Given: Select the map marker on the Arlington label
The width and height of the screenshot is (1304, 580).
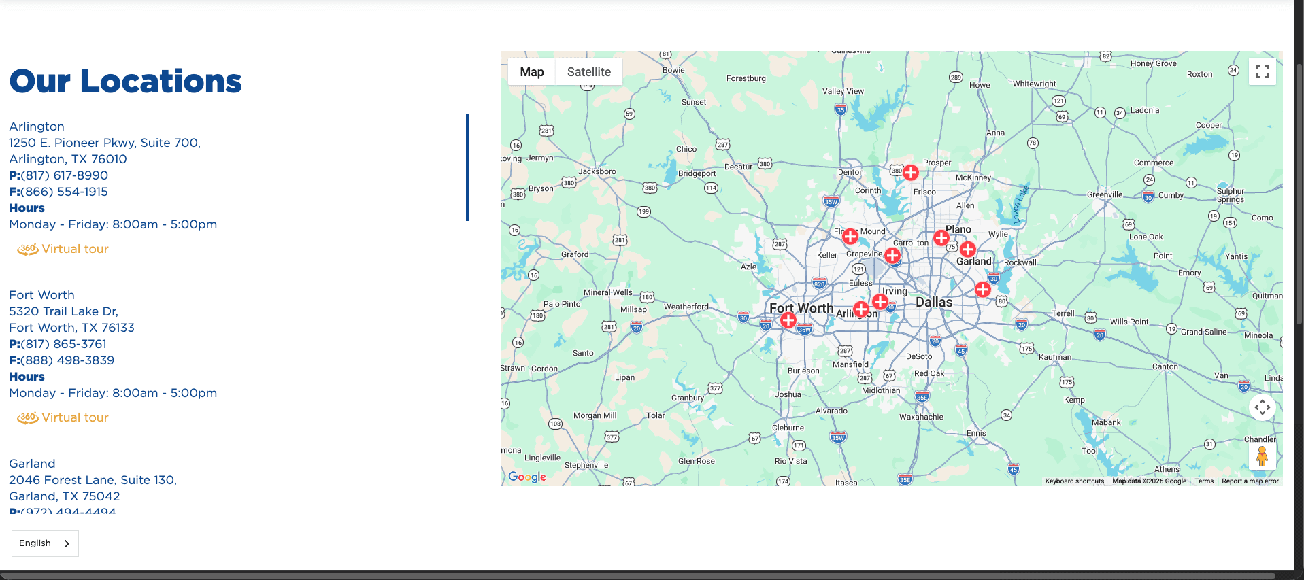Looking at the screenshot, I should click(861, 309).
